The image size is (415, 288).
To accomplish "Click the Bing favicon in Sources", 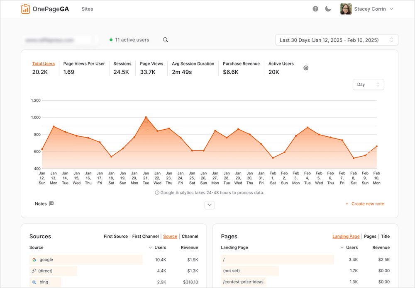I will (x=34, y=282).
